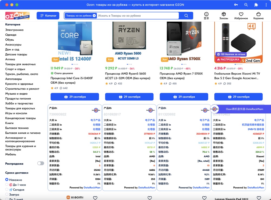The width and height of the screenshot is (271, 200).
Task: Click the search input field
Action: pyautogui.click(x=137, y=16)
